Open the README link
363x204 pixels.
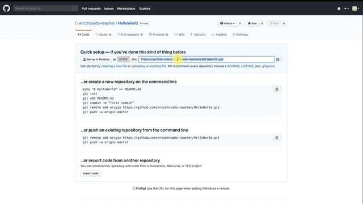pyautogui.click(x=233, y=66)
